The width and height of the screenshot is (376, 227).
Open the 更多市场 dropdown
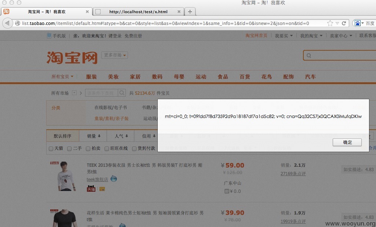click(x=114, y=55)
